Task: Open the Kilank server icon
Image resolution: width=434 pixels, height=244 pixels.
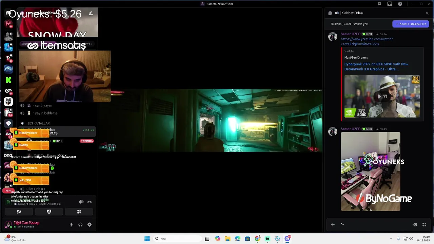Action: pos(8,69)
